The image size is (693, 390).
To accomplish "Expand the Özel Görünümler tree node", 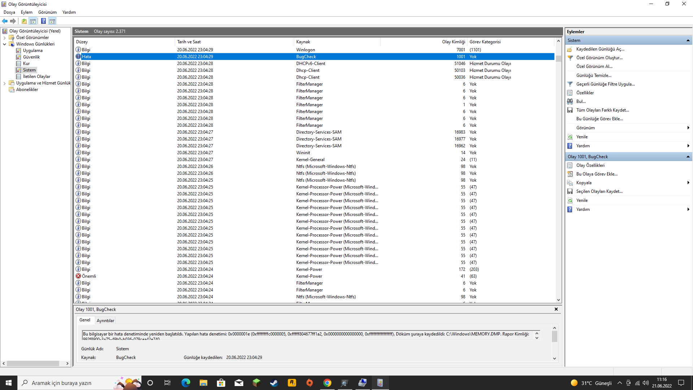I will (4, 38).
